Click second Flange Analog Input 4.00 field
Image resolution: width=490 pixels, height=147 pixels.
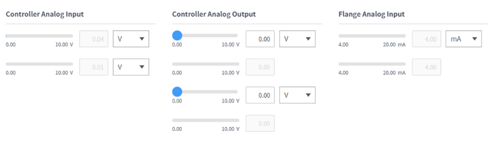pyautogui.click(x=426, y=67)
